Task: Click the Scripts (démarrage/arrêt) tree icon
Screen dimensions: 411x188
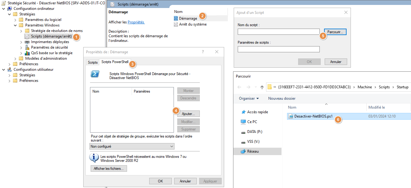Action: coord(27,36)
